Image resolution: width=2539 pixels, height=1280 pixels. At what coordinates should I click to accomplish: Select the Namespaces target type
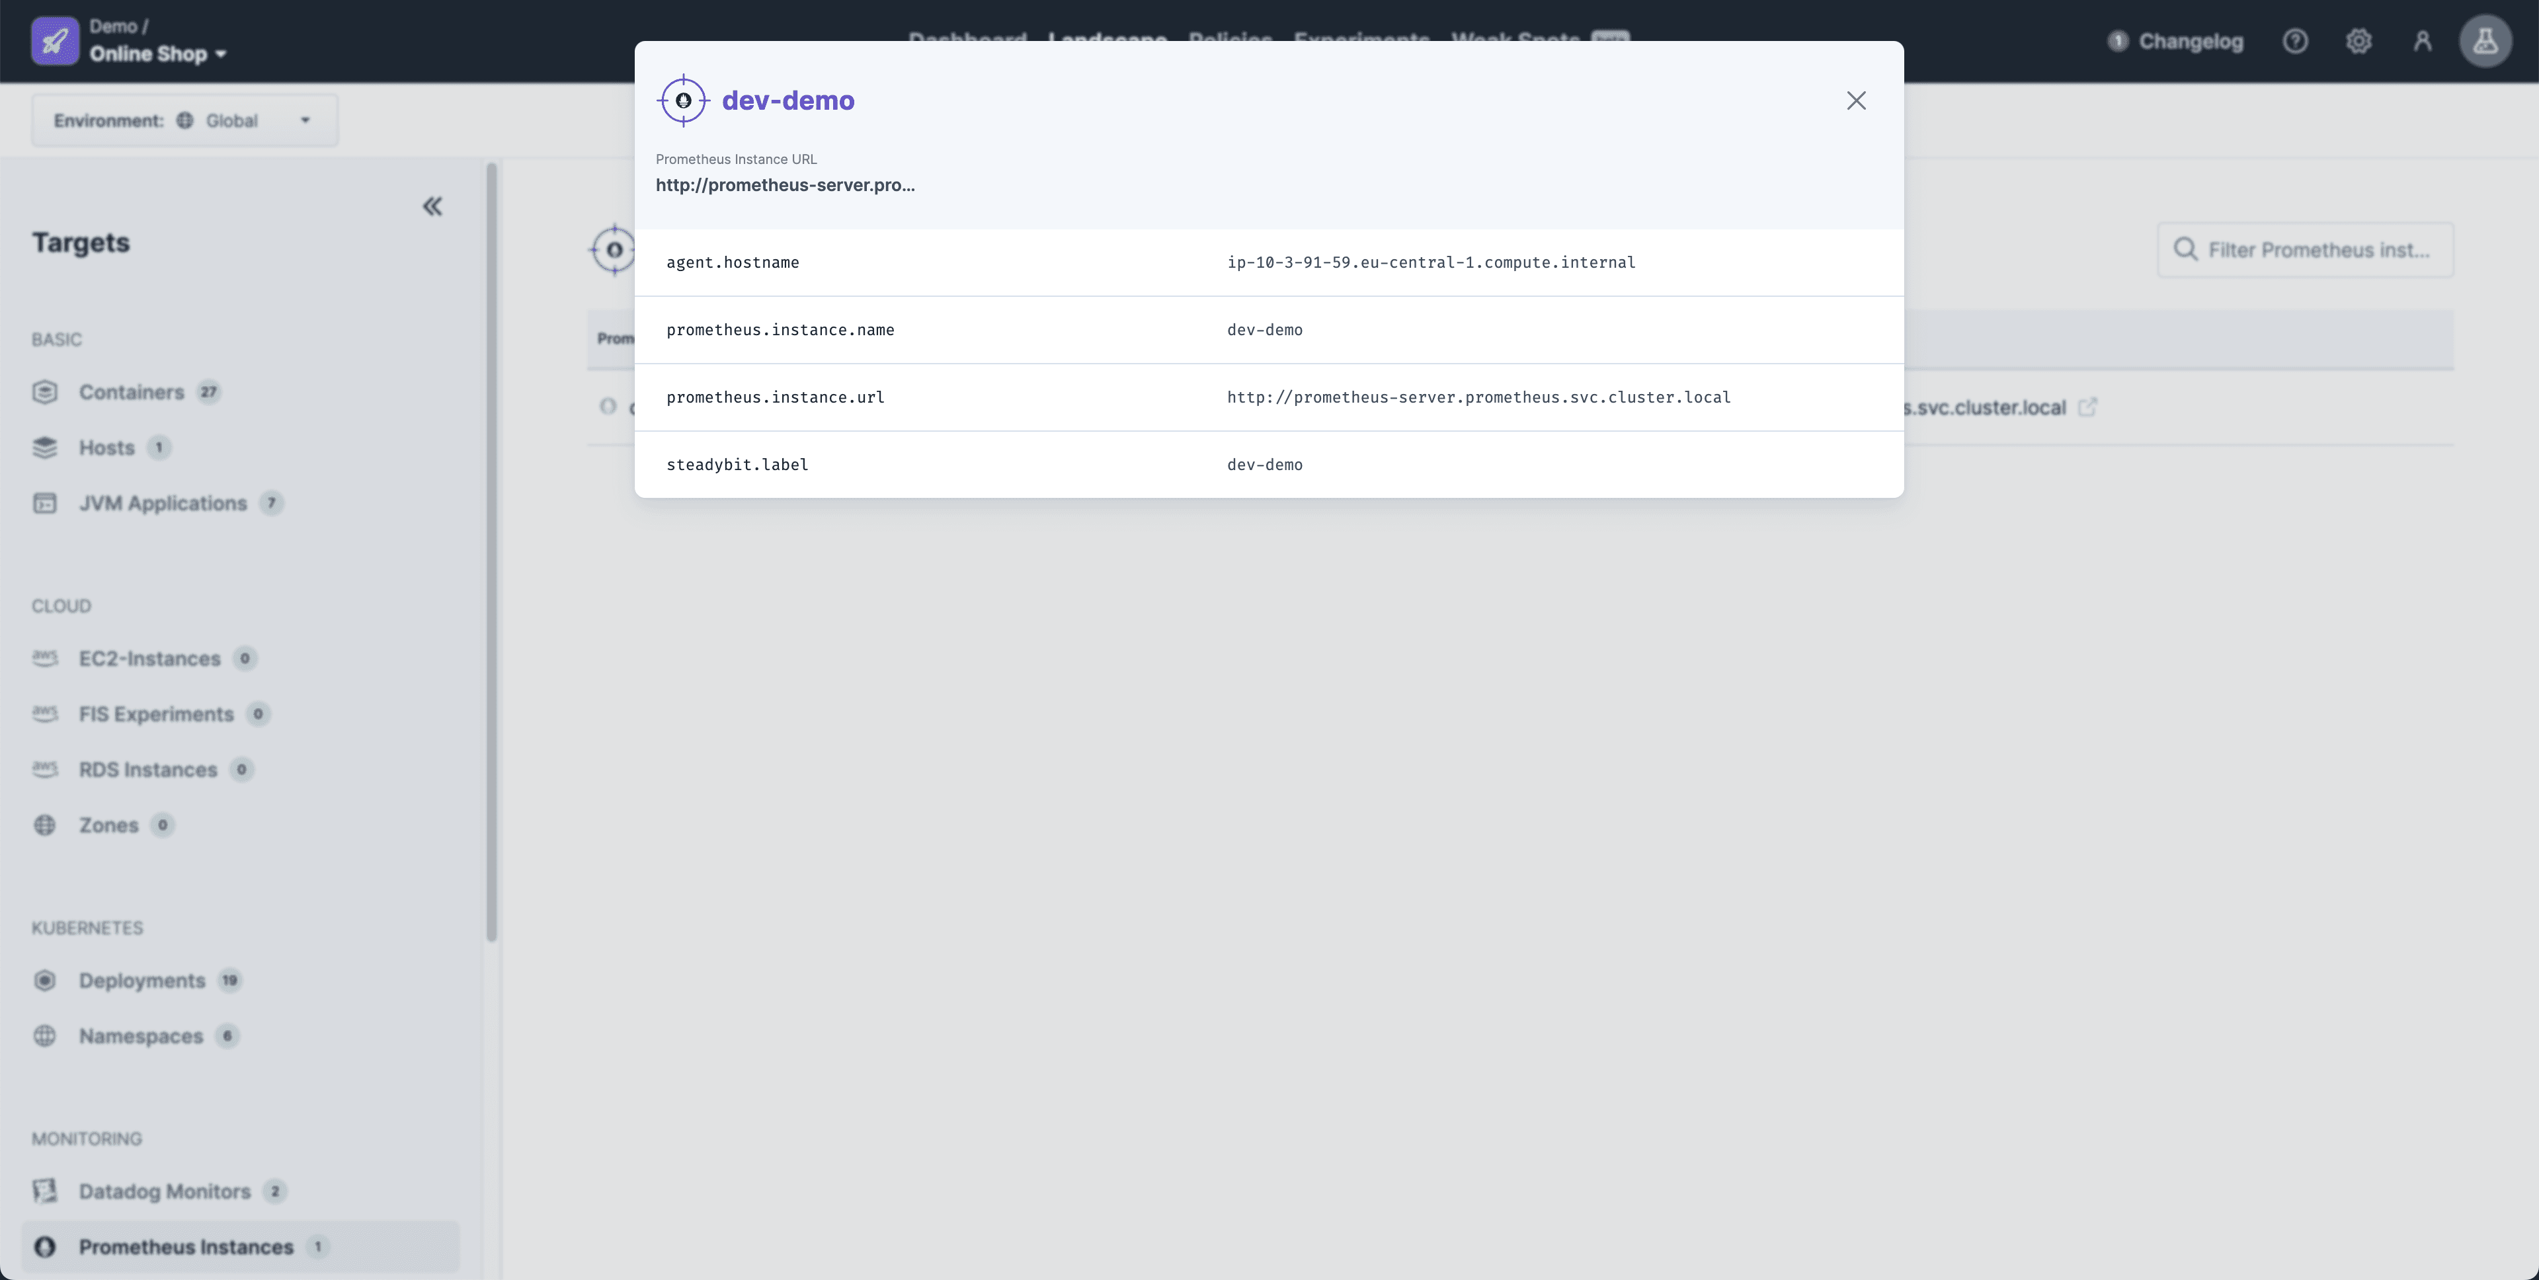click(141, 1035)
